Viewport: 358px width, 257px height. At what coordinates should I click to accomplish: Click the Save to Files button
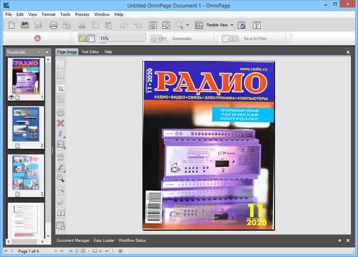(x=243, y=39)
